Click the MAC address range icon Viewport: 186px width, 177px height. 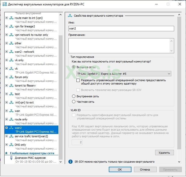pos(11,158)
